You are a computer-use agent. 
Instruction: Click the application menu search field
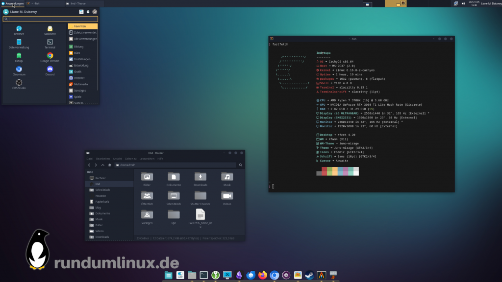(x=50, y=19)
